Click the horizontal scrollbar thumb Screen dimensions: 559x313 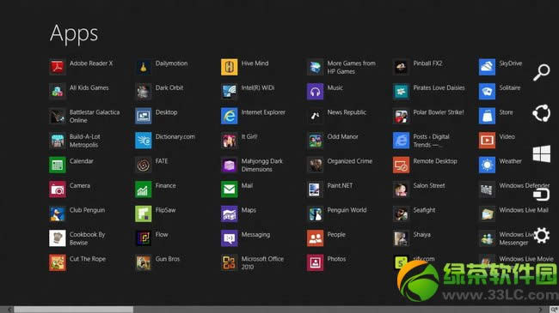73,310
